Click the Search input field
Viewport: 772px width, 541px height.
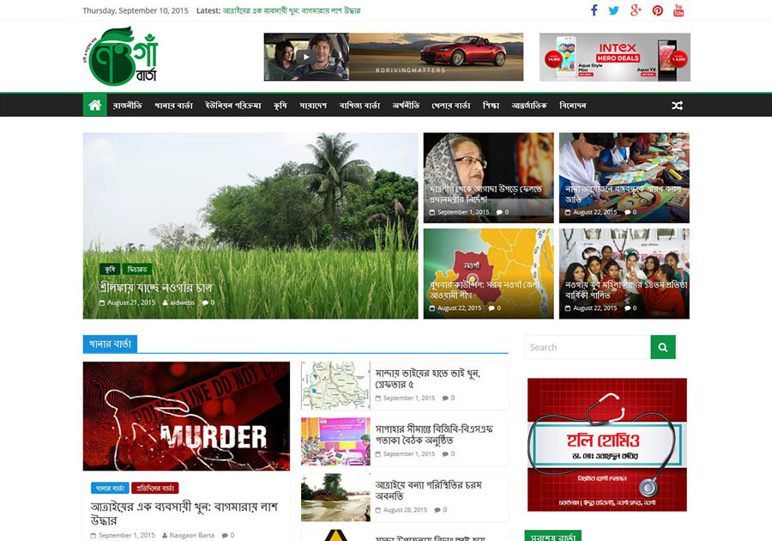pos(588,348)
